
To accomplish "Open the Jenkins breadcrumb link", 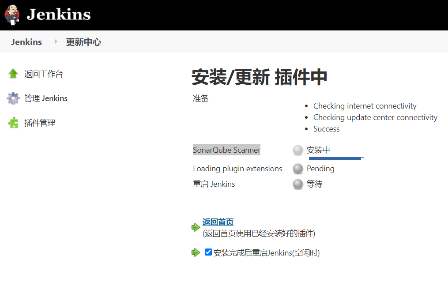I will [26, 42].
